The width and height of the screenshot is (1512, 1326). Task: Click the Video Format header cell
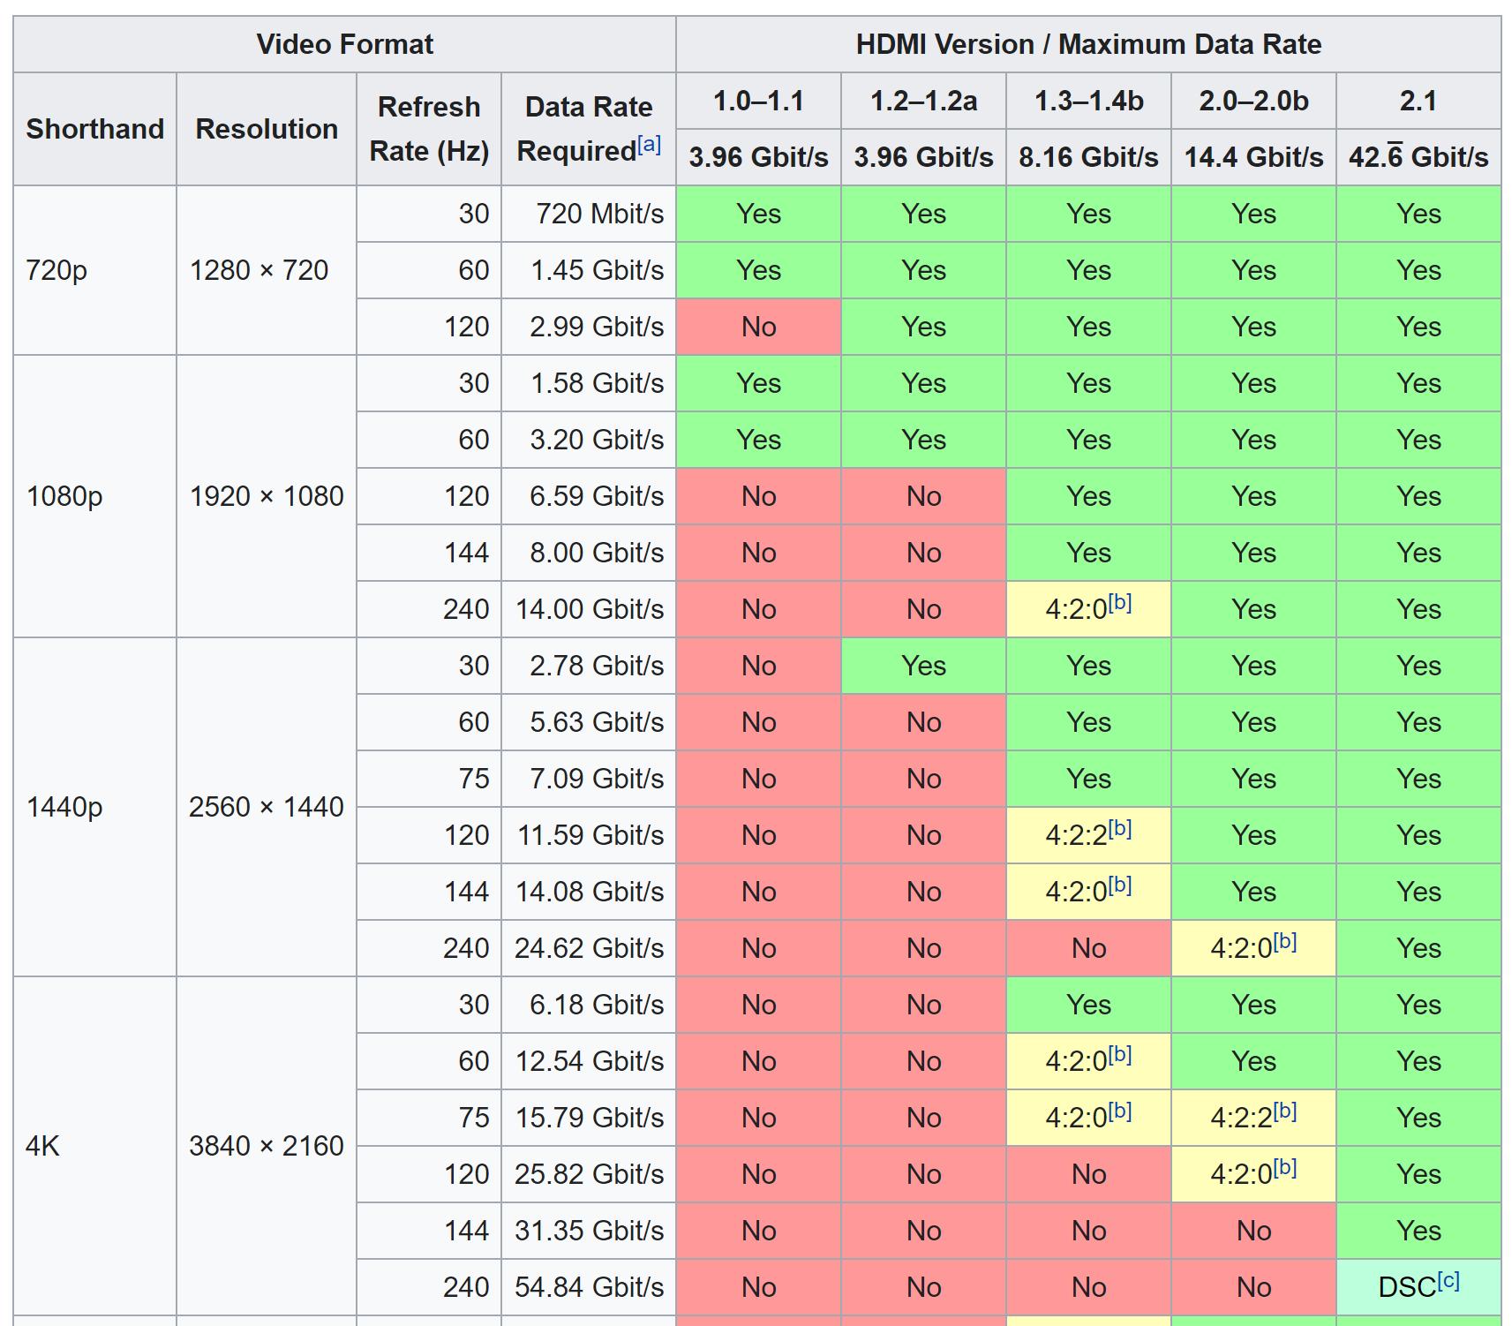[344, 44]
